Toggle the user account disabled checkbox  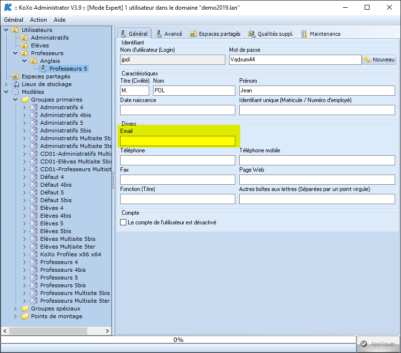[x=123, y=222]
